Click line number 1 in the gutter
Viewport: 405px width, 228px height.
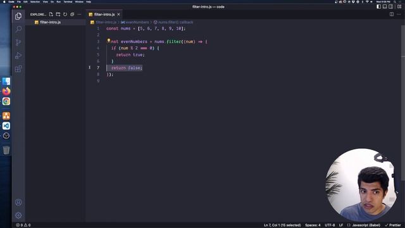[98, 28]
